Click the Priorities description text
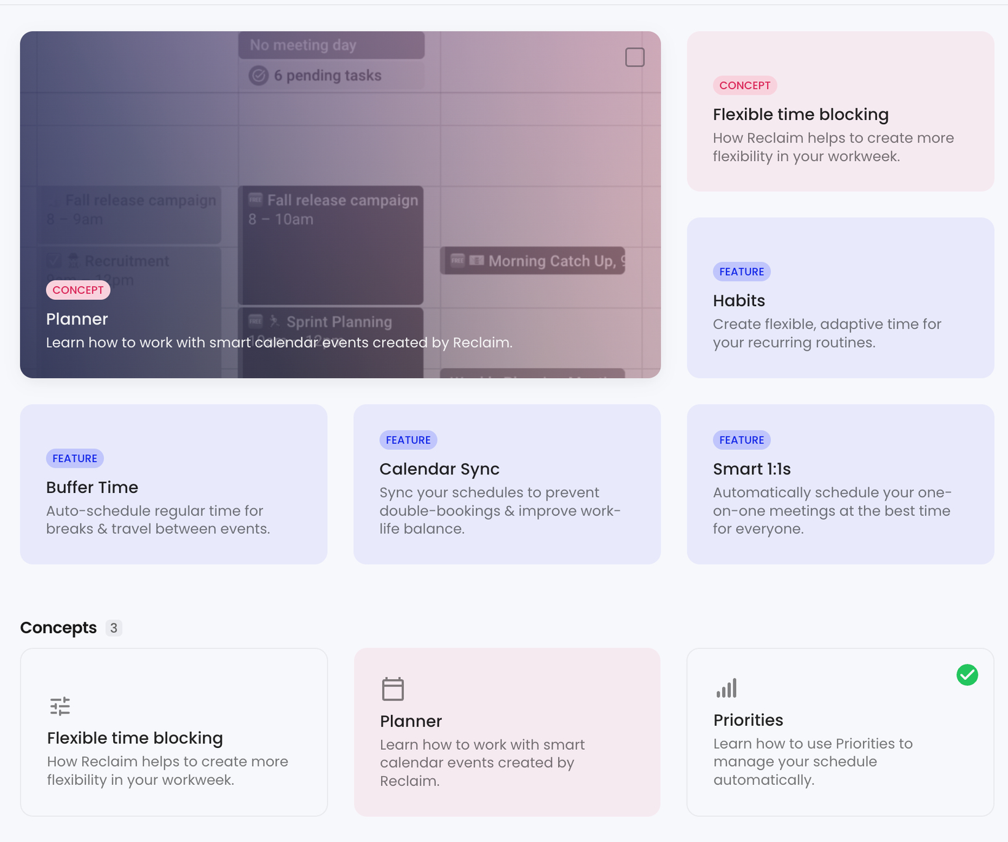Image resolution: width=1008 pixels, height=842 pixels. (x=813, y=761)
